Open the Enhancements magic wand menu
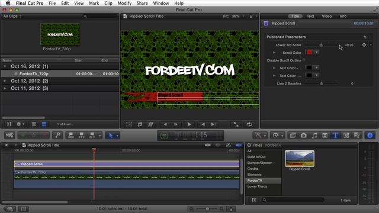Image resolution: width=379 pixels, height=213 pixels. click(x=260, y=135)
